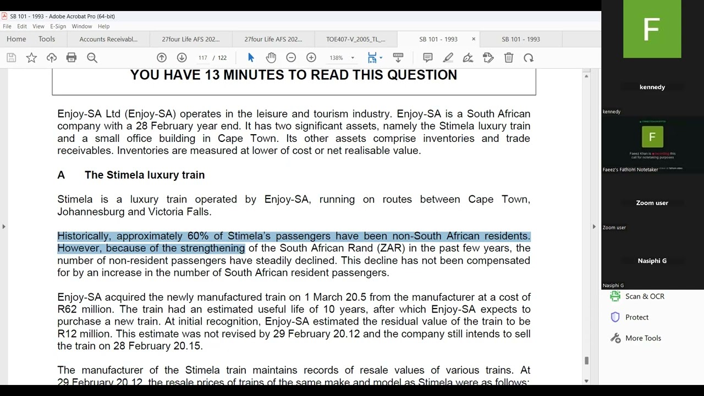This screenshot has height=396, width=704.
Task: Open the File menu
Action: (x=7, y=26)
